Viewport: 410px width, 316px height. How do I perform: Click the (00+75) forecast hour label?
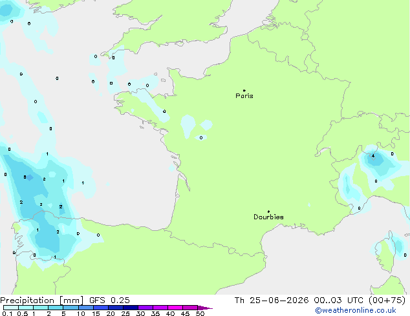click(387, 301)
